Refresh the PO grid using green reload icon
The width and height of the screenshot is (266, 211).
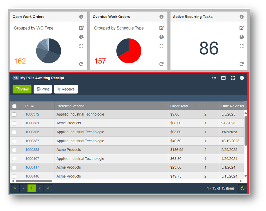242,188
